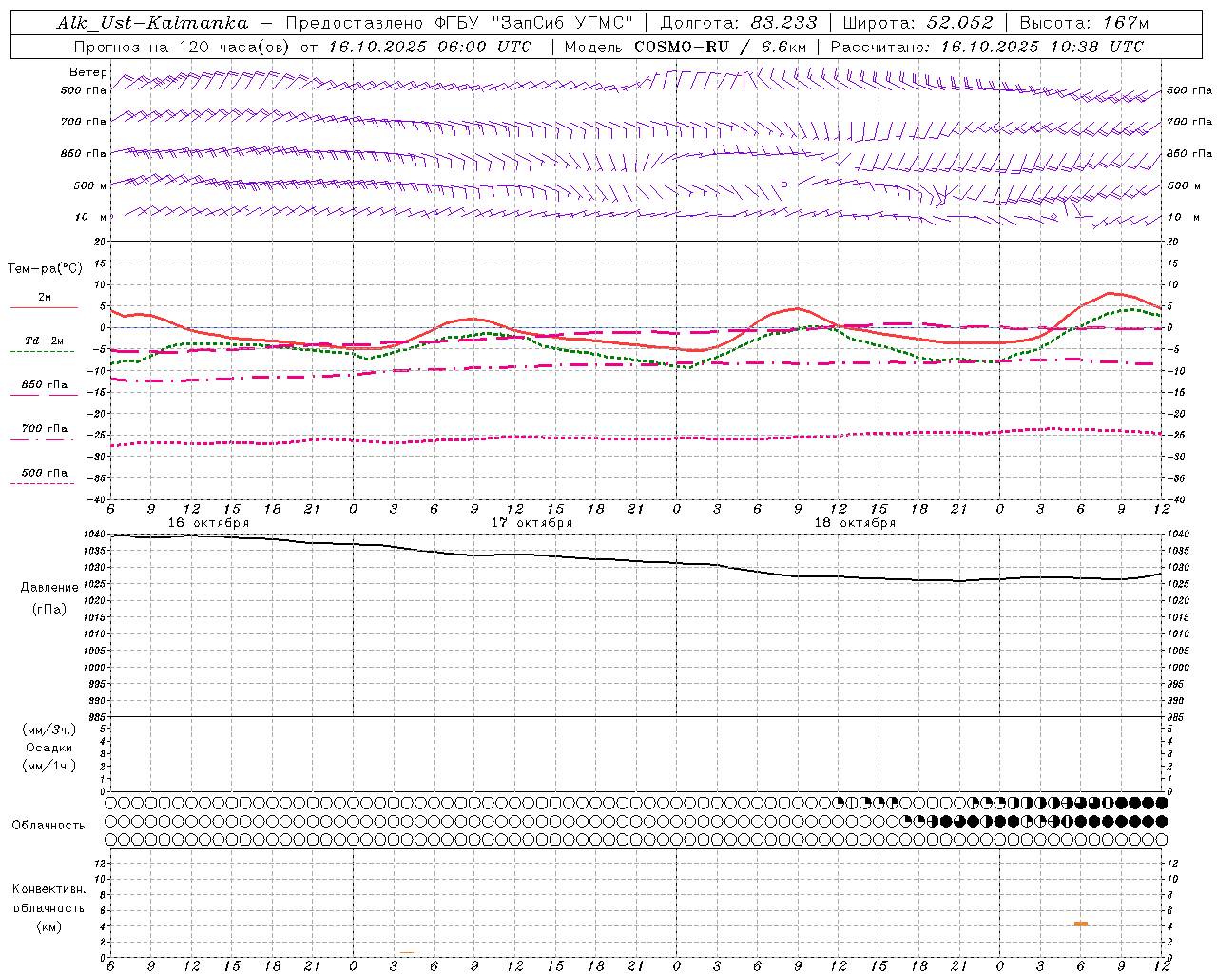The width and height of the screenshot is (1217, 974).
Task: Click the orange convective cloudiness marker
Action: click(1080, 924)
